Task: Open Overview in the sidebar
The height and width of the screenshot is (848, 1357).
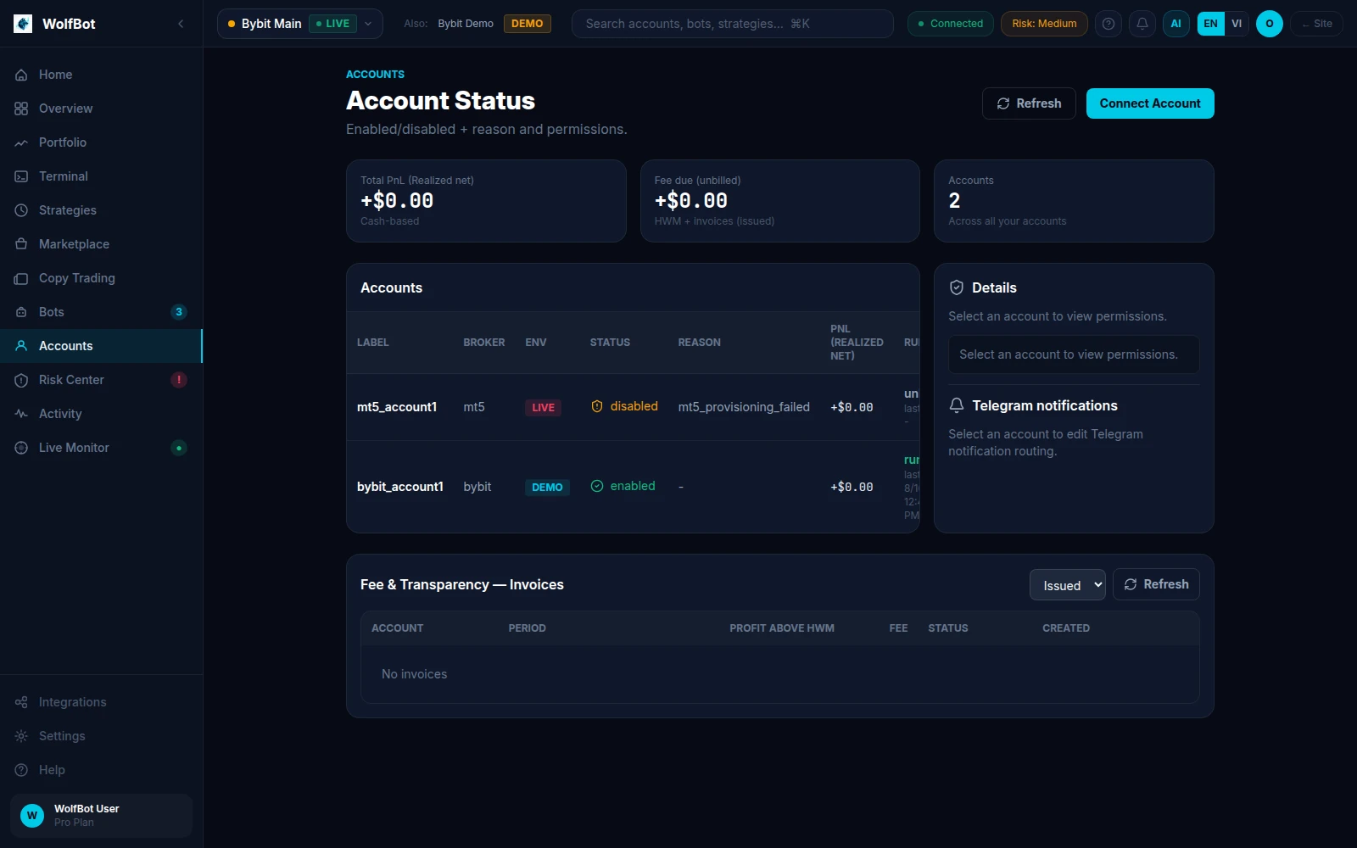Action: (101, 109)
